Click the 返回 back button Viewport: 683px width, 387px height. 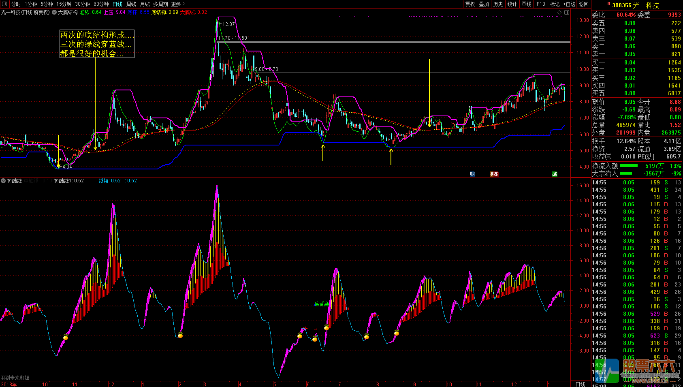pos(584,4)
